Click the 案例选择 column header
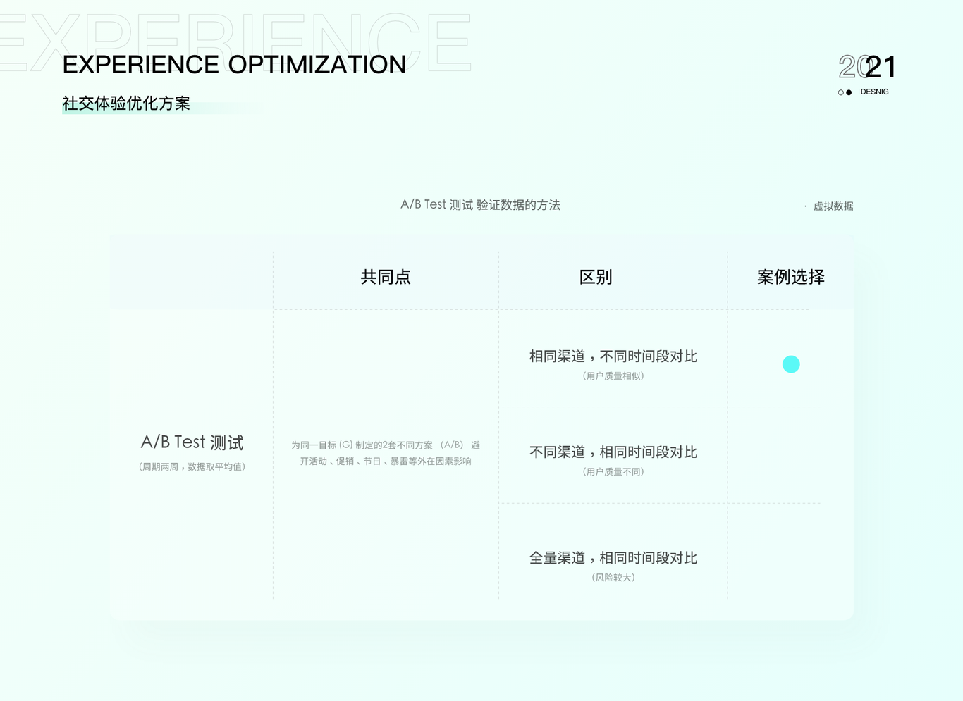Viewport: 963px width, 701px height. coord(791,277)
